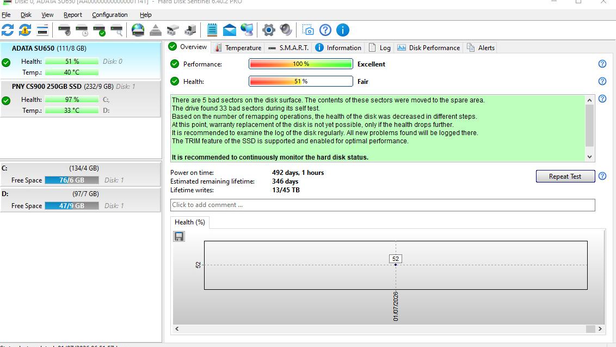
Task: Click the 52 data point label on graph
Action: click(396, 258)
